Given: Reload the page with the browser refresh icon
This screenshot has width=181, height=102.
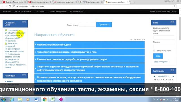Looking at the screenshot, I should tap(10, 6).
